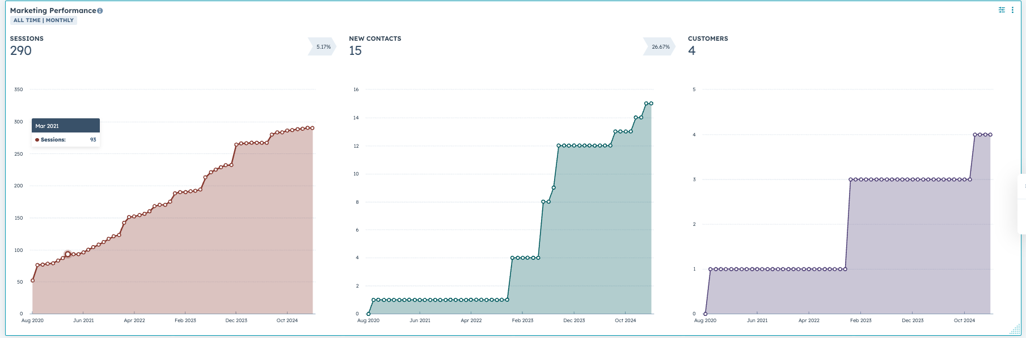The height and width of the screenshot is (338, 1026).
Task: Select the final point on New Contacts chart
Action: click(x=651, y=104)
